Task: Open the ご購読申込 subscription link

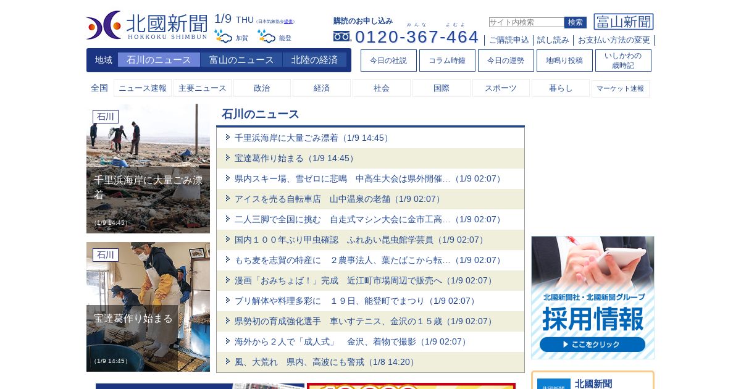Action: (x=509, y=40)
